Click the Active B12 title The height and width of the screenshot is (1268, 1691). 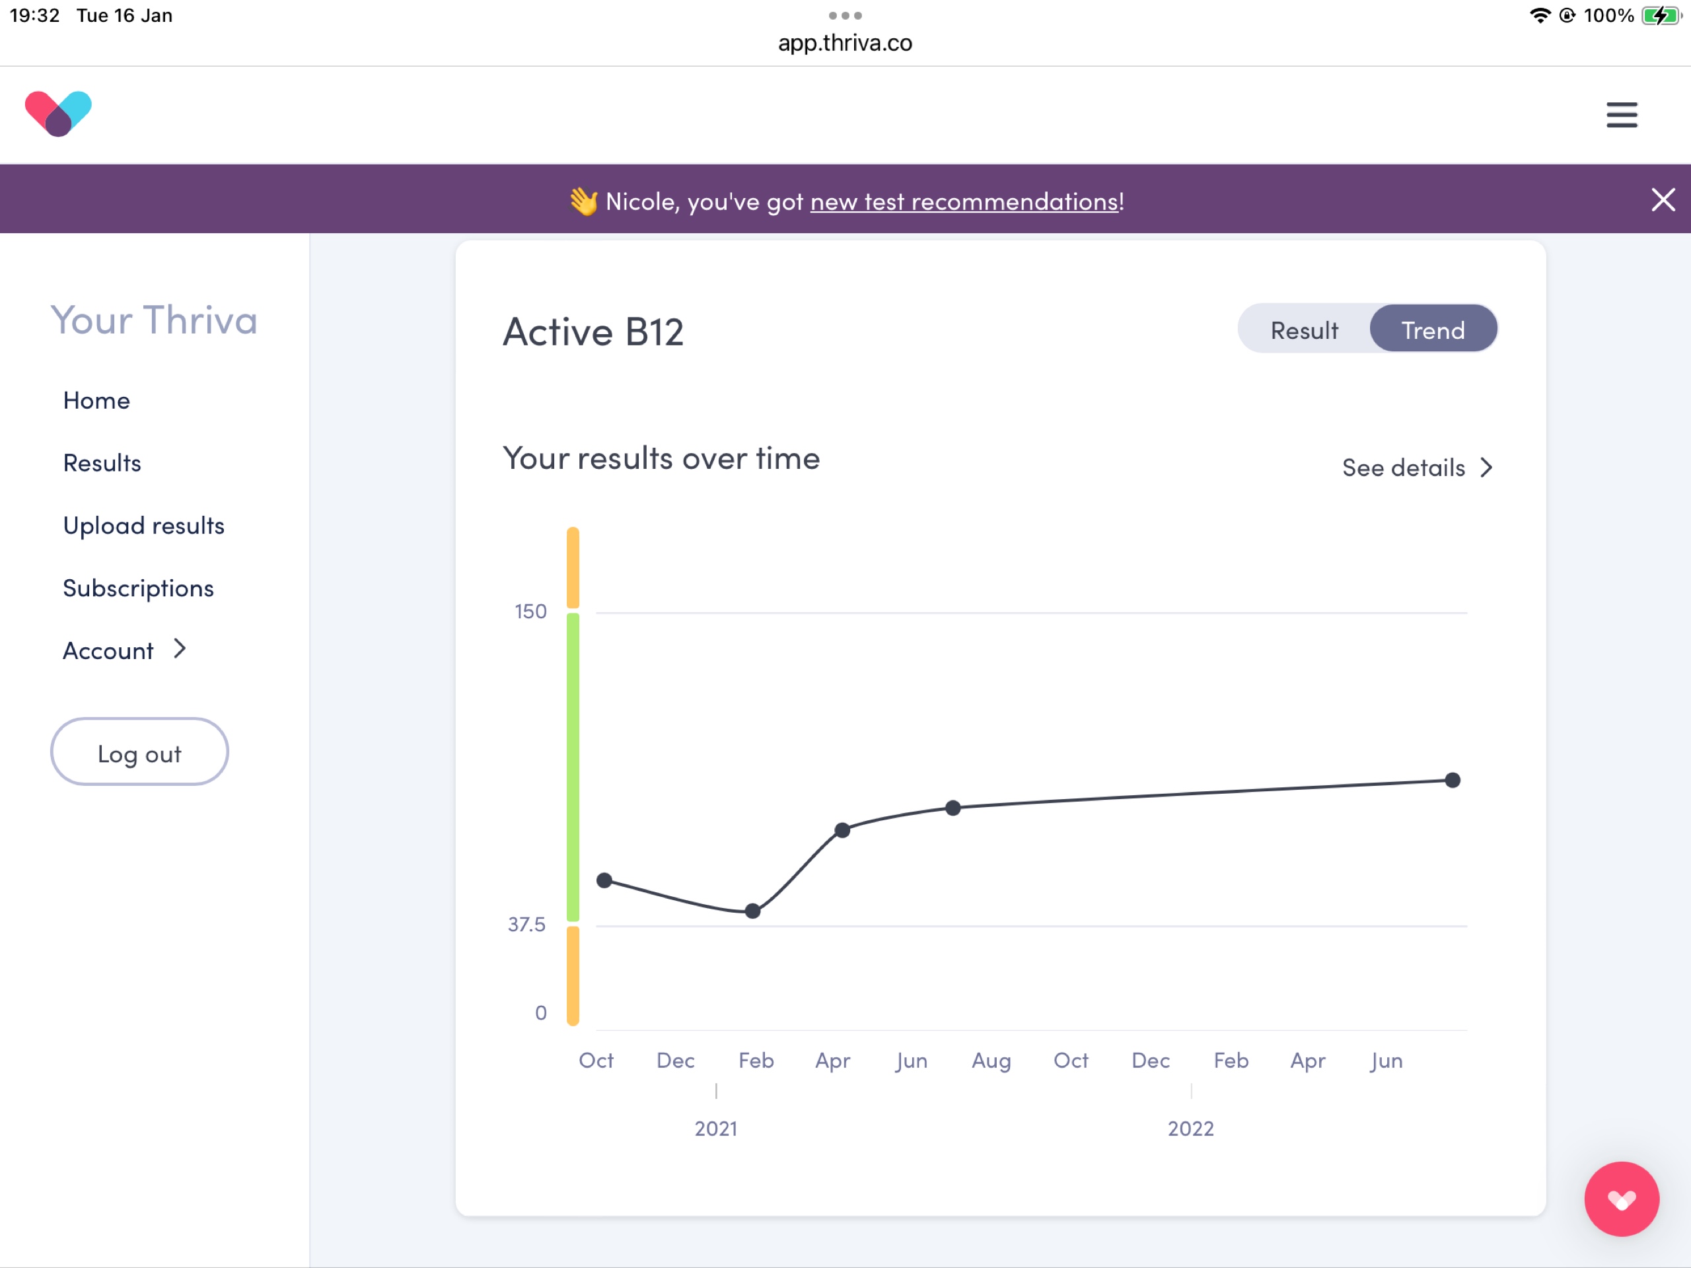[593, 332]
